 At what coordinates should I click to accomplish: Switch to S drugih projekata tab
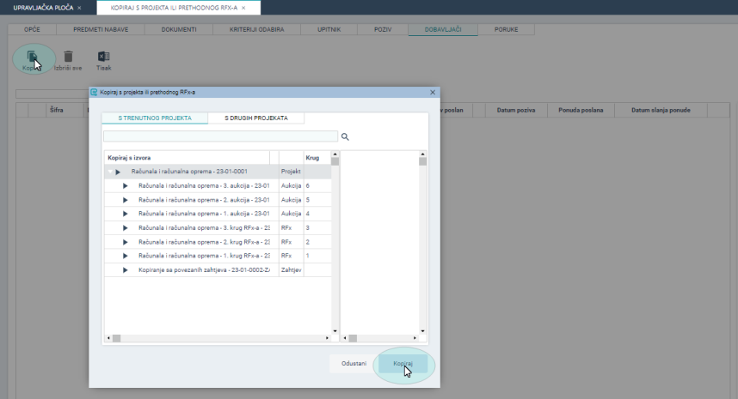click(255, 118)
